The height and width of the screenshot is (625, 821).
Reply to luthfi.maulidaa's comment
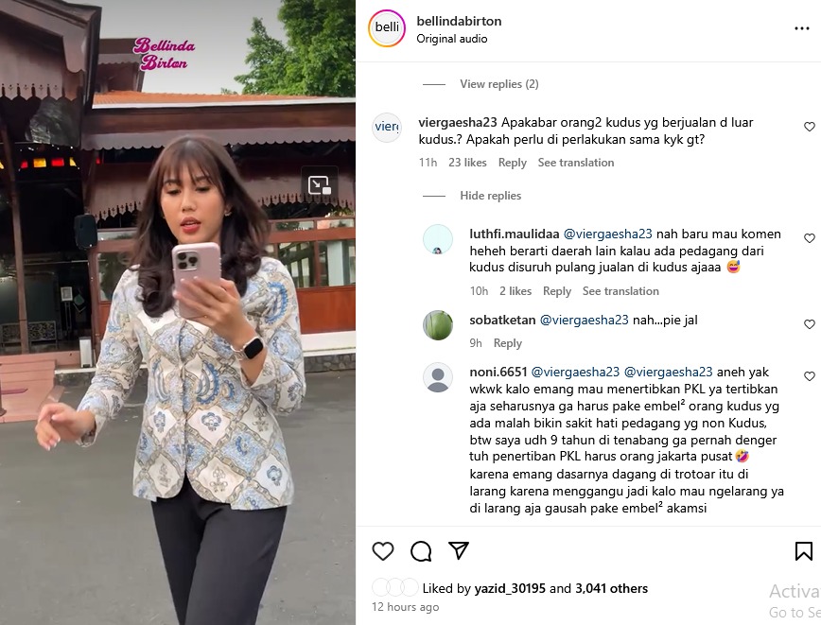pyautogui.click(x=556, y=291)
